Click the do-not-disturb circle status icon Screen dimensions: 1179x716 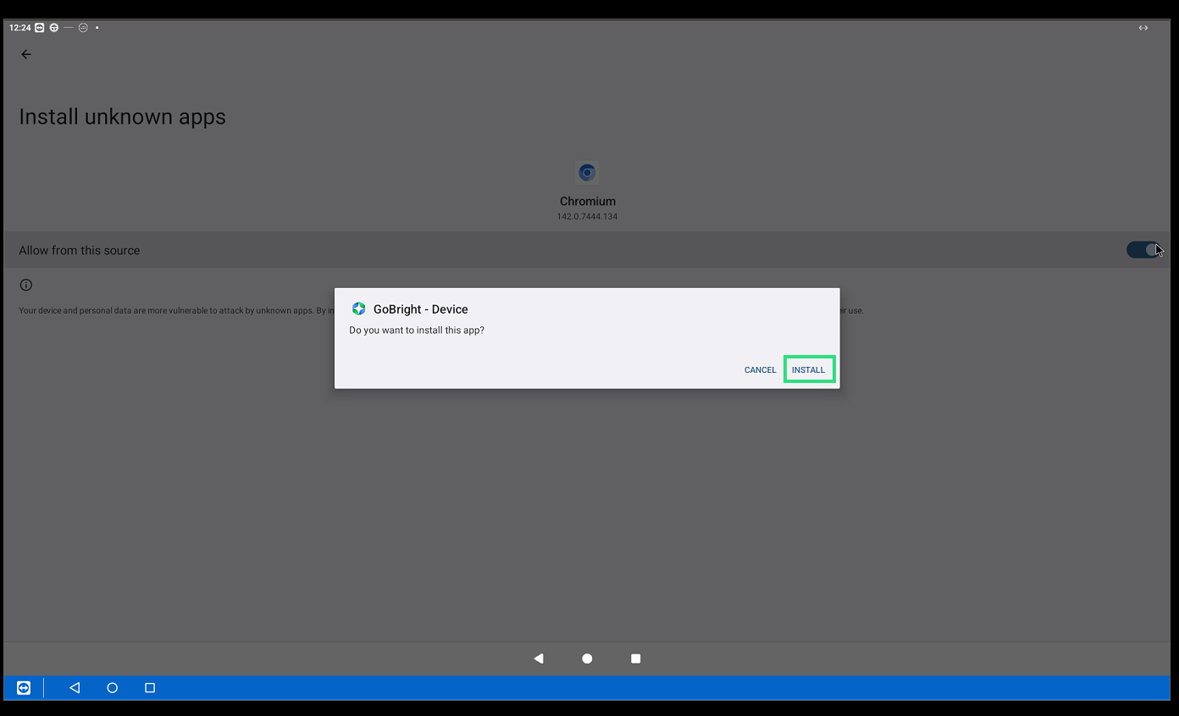click(x=83, y=28)
